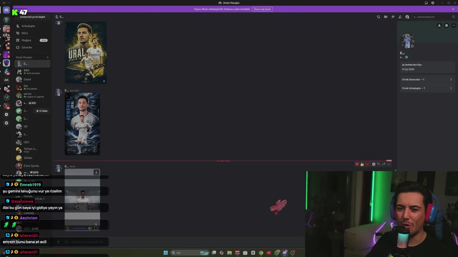Viewport: 458px width, 257px height.
Task: Open direct message with DK
Action: coord(32,126)
